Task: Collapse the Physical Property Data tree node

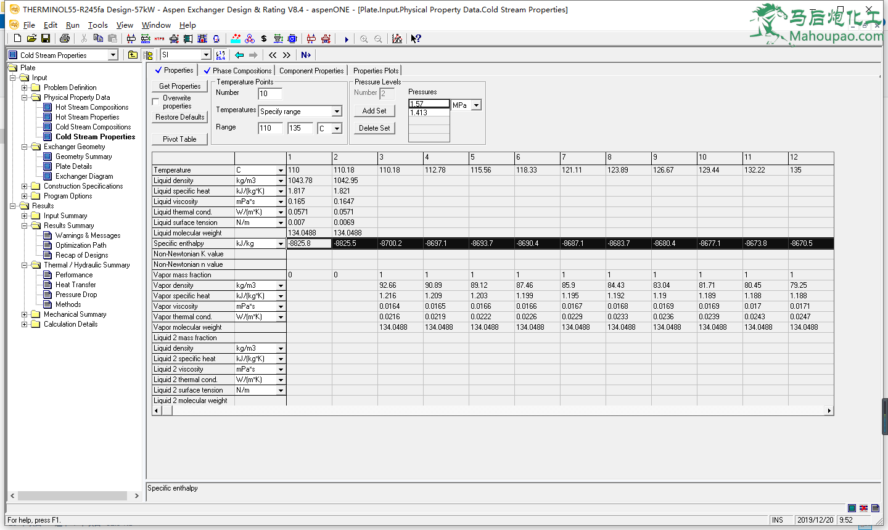Action: tap(25, 97)
